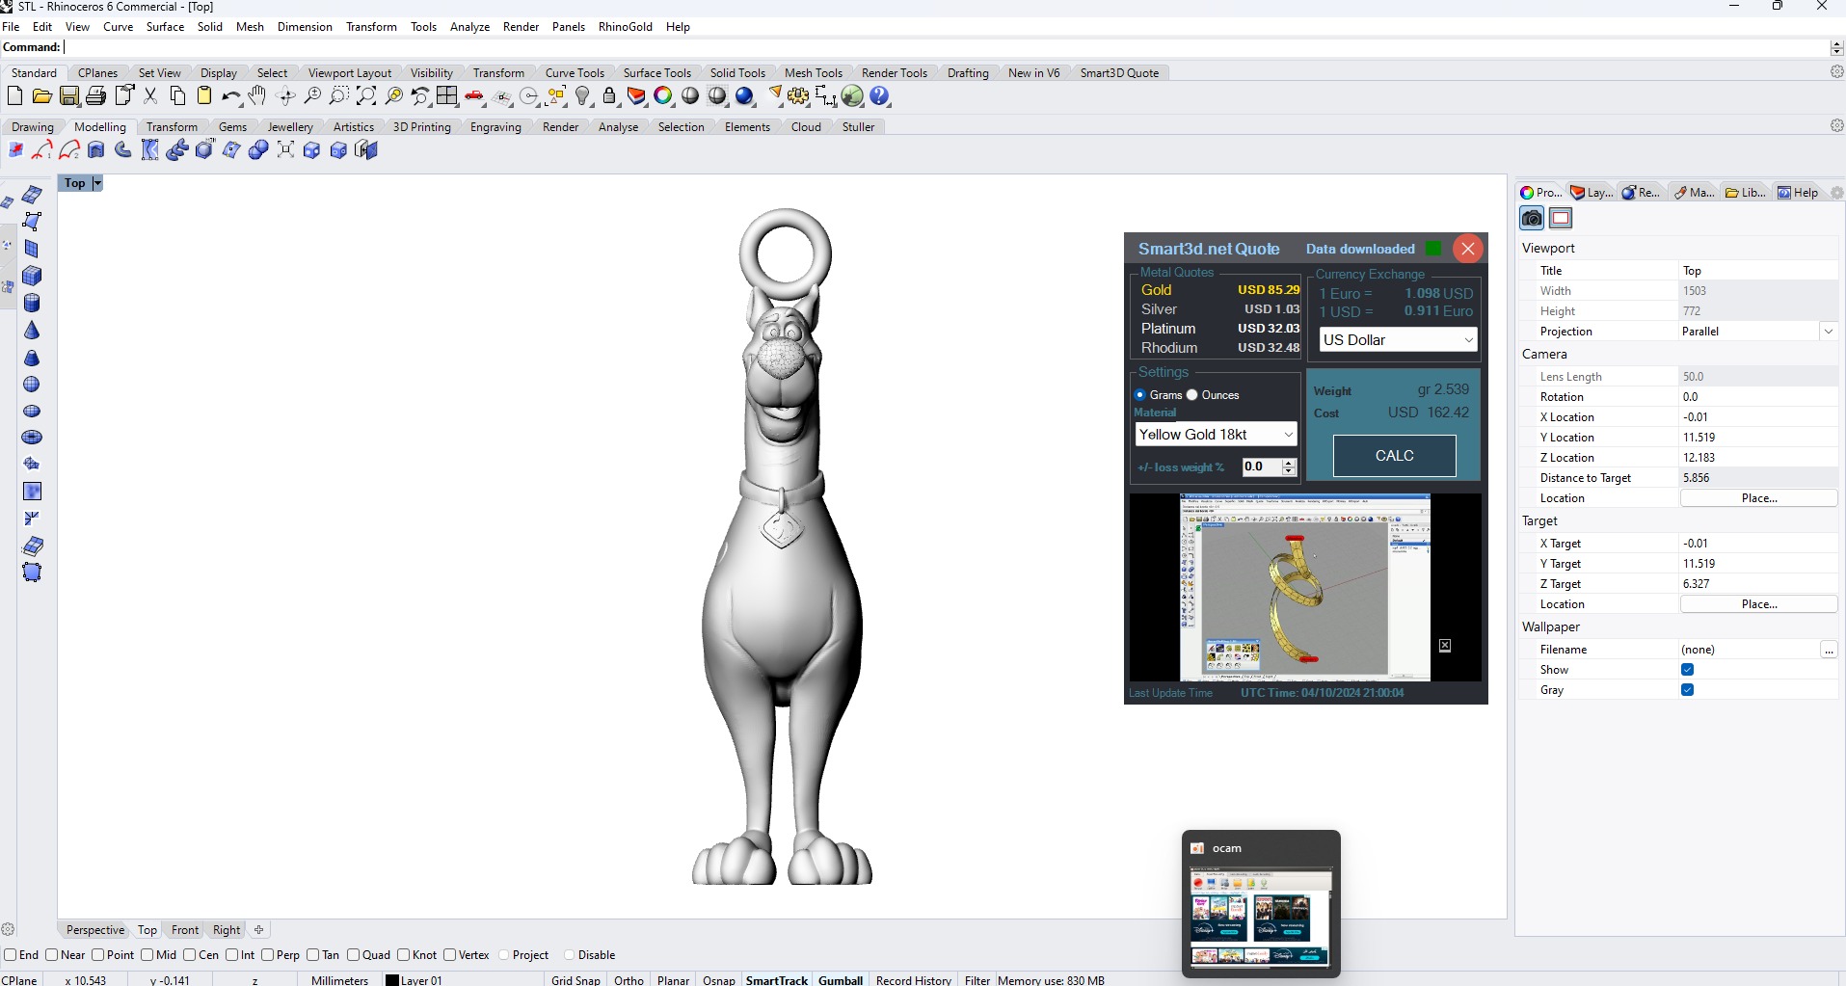Image resolution: width=1846 pixels, height=986 pixels.
Task: Enable the Cen osnap checkbox
Action: pyautogui.click(x=189, y=955)
